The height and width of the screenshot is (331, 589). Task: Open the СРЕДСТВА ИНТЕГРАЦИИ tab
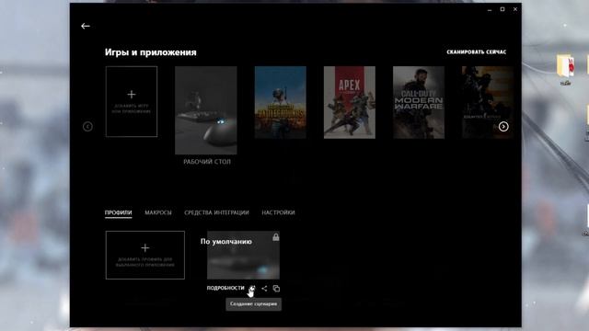[216, 212]
